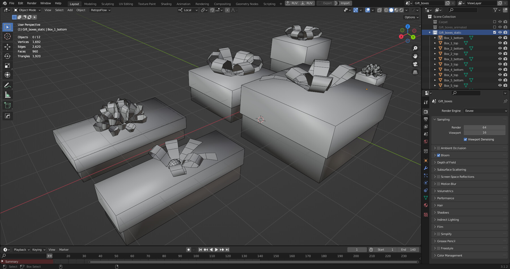Collapse the Gift_boxes_static collection

[x=430, y=32]
